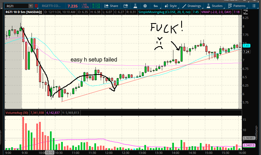Click the R: 0.31 range value

[131, 12]
